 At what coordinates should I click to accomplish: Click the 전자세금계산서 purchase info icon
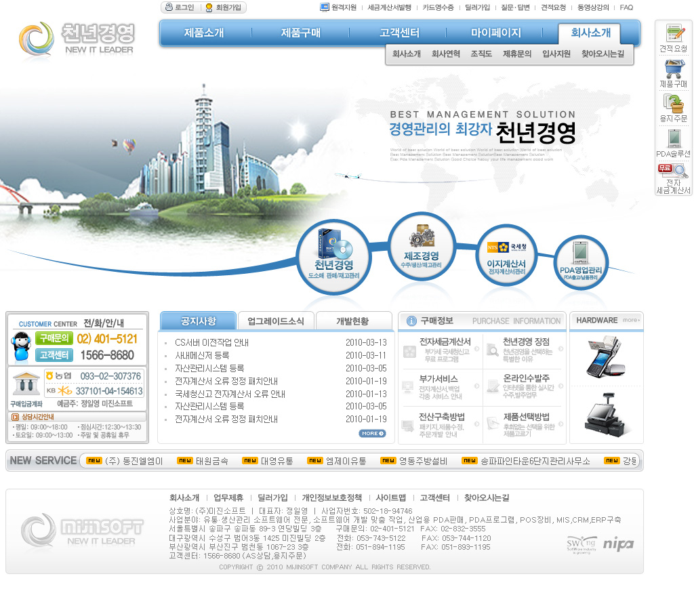tap(409, 352)
